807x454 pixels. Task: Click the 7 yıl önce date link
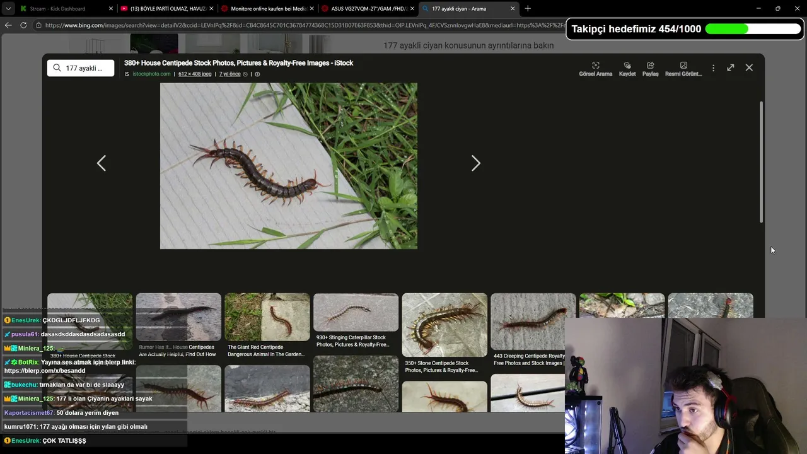tap(229, 74)
